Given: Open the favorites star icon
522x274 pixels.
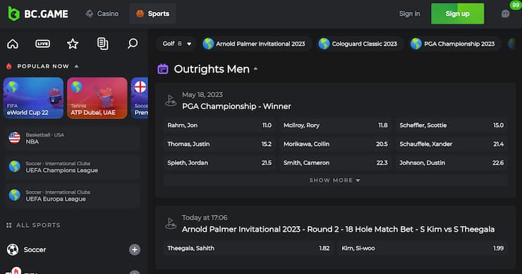Looking at the screenshot, I should (73, 44).
